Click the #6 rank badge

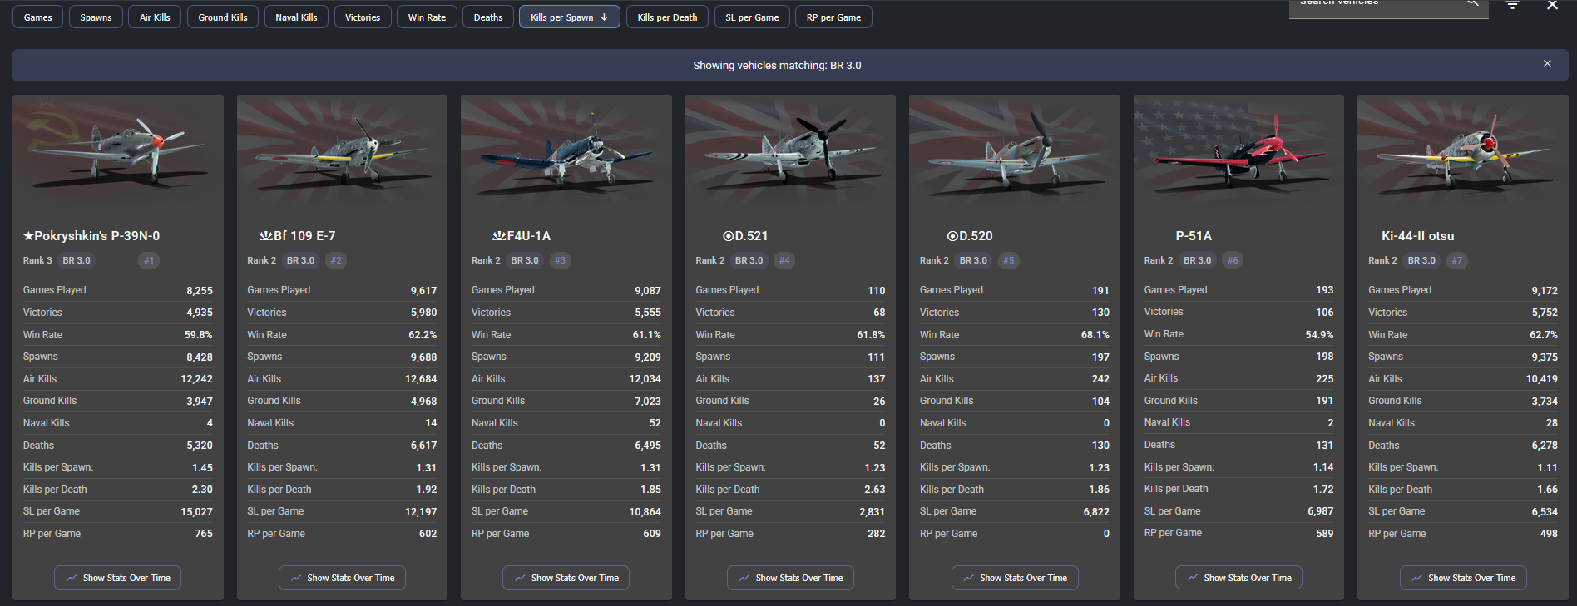point(1233,260)
